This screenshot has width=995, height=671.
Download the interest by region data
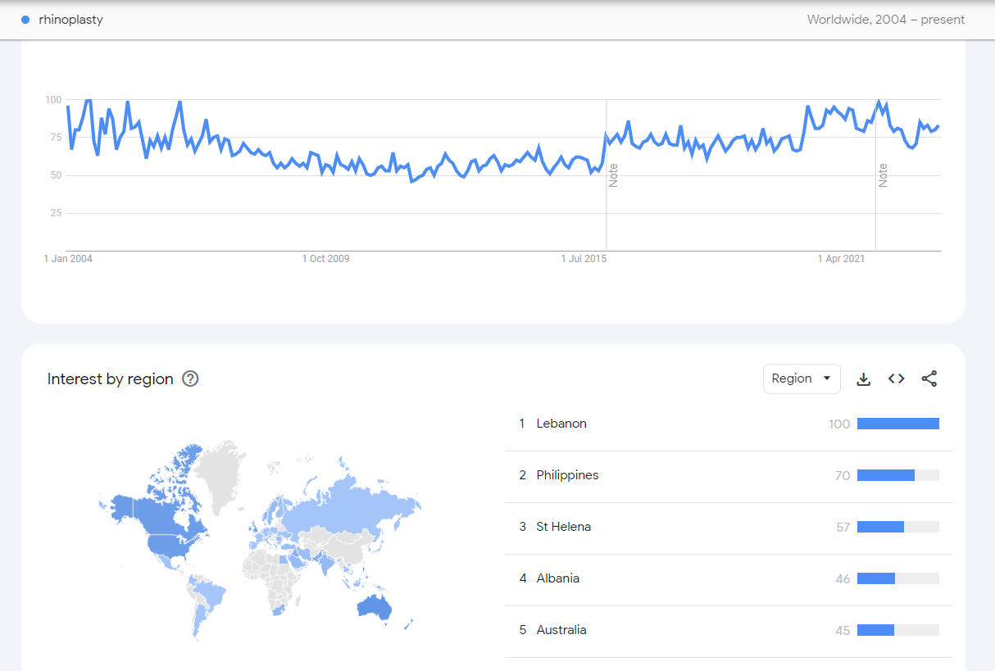tap(863, 379)
